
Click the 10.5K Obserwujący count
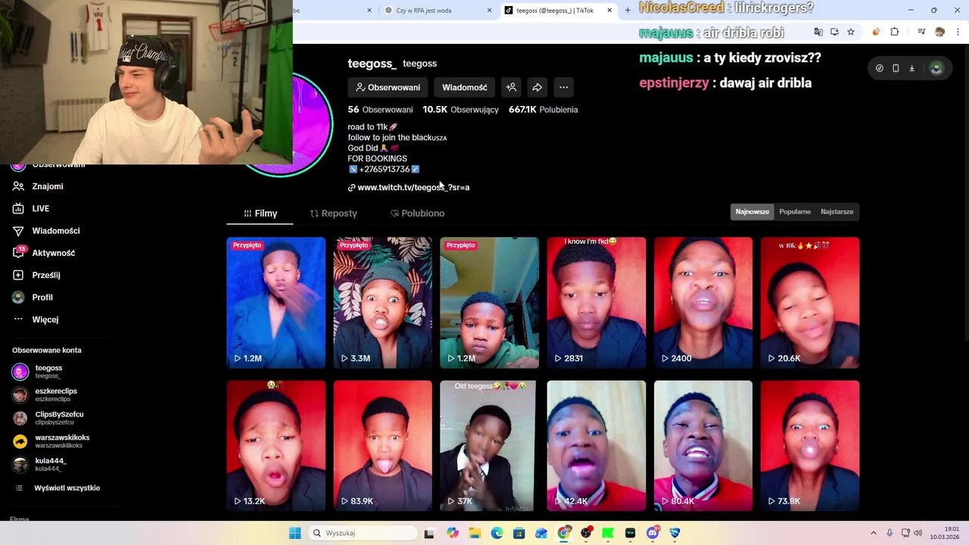[460, 110]
